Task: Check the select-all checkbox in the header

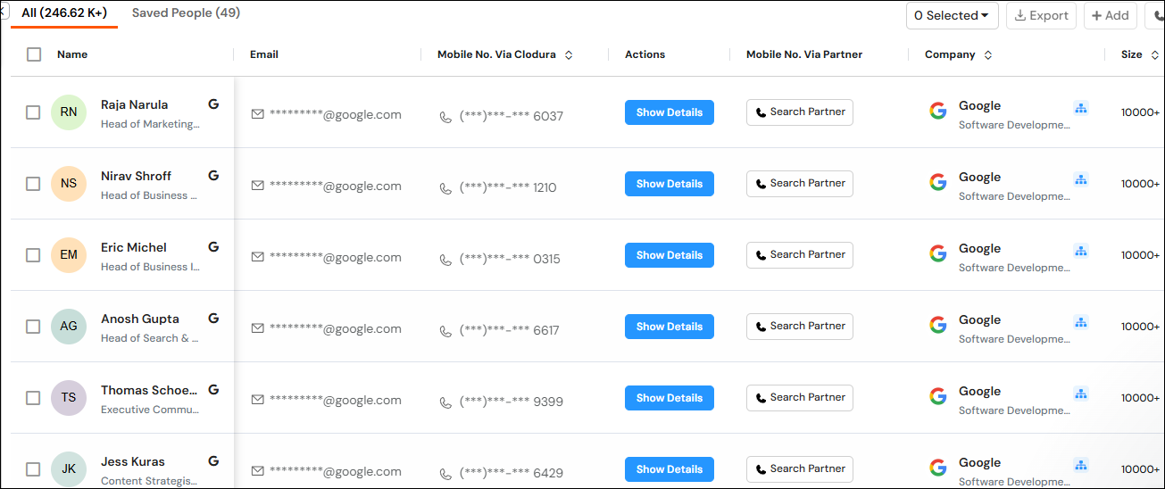Action: [x=34, y=54]
